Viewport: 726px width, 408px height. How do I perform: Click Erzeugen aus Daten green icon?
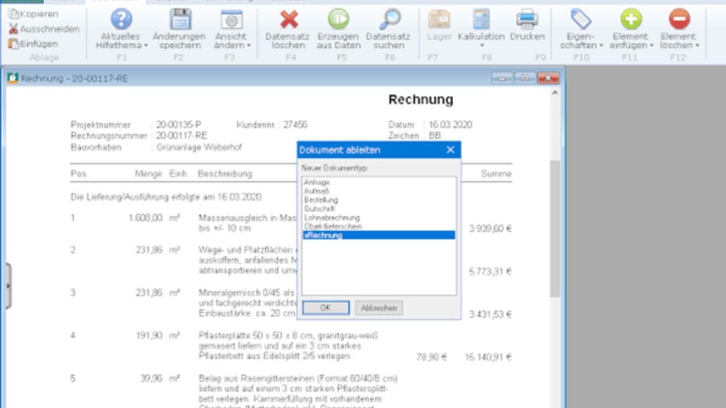click(339, 19)
